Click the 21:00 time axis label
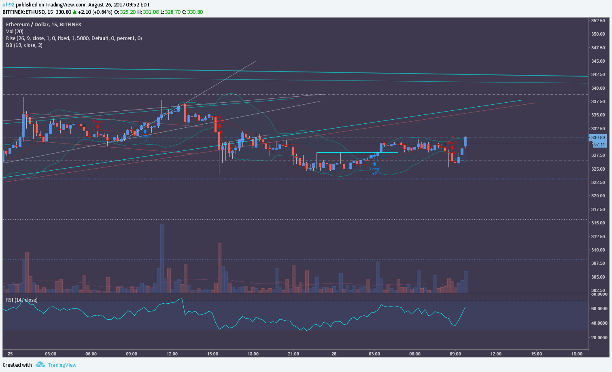The width and height of the screenshot is (612, 372). 293,354
